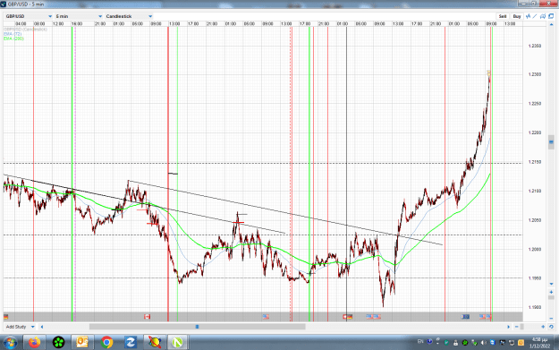The image size is (559, 350).
Task: Click the 04:00 time axis label
Action: [x=21, y=24]
